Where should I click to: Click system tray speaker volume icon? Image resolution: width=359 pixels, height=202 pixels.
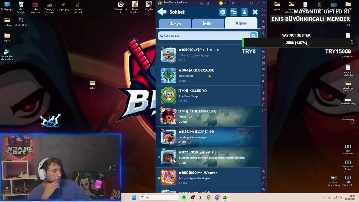340,198
